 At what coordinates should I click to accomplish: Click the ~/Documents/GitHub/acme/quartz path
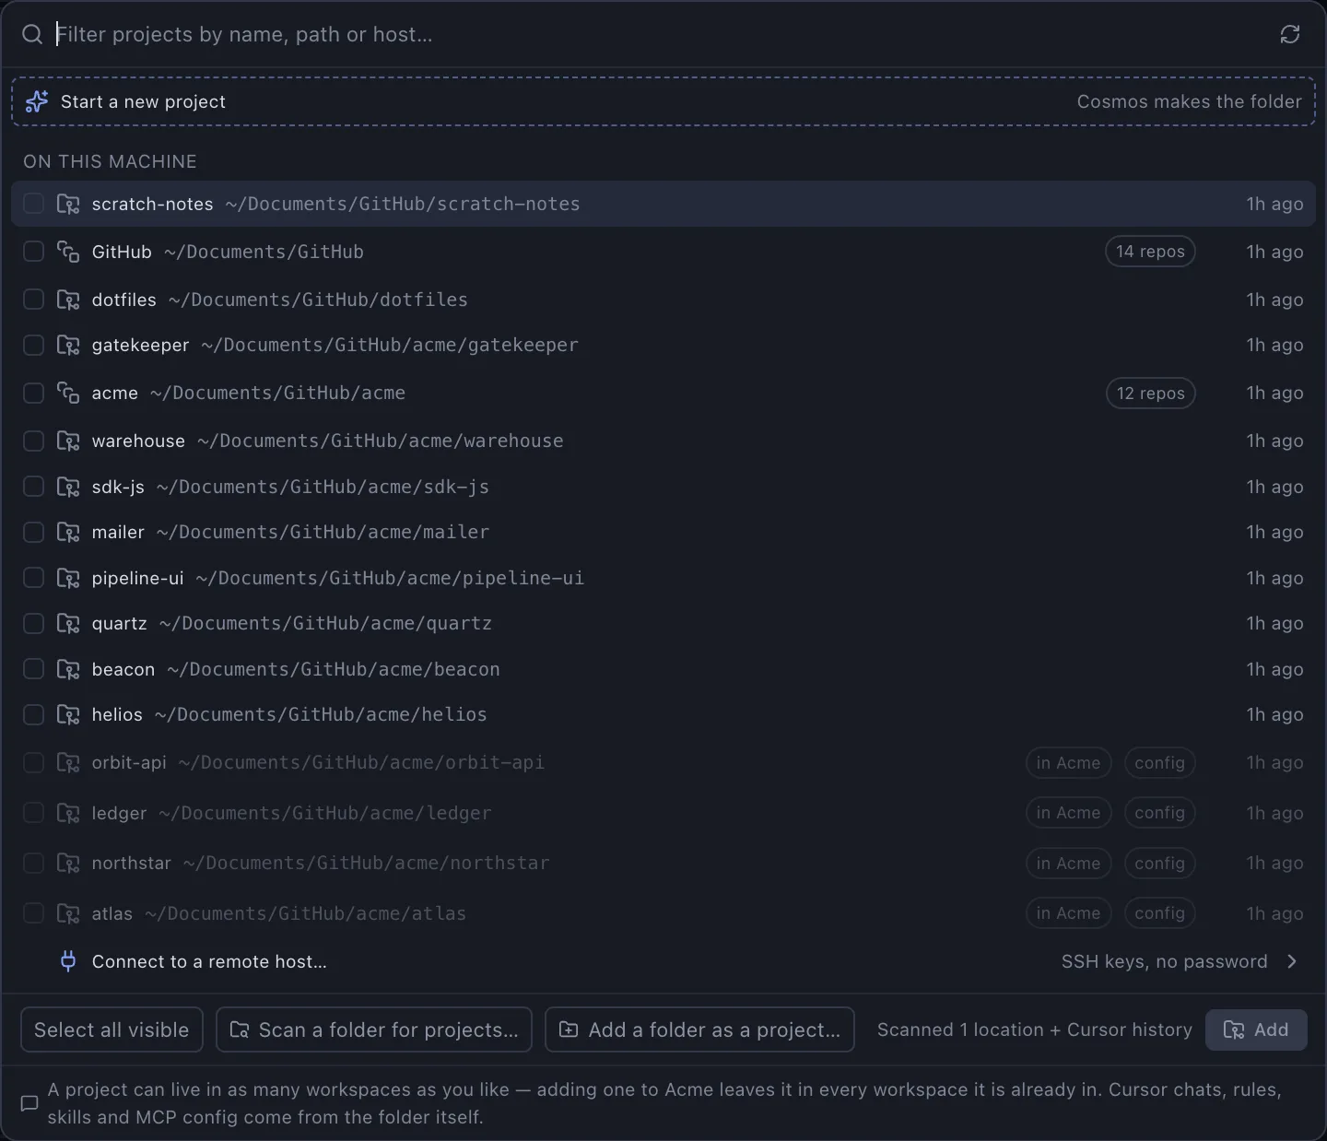[325, 623]
